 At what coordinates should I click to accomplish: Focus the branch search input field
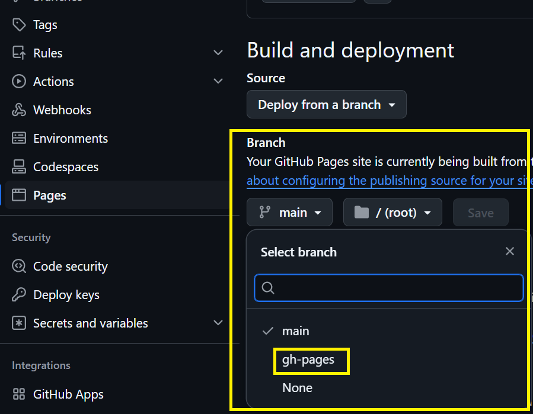point(388,288)
